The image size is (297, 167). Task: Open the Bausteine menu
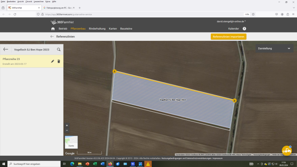(126, 29)
